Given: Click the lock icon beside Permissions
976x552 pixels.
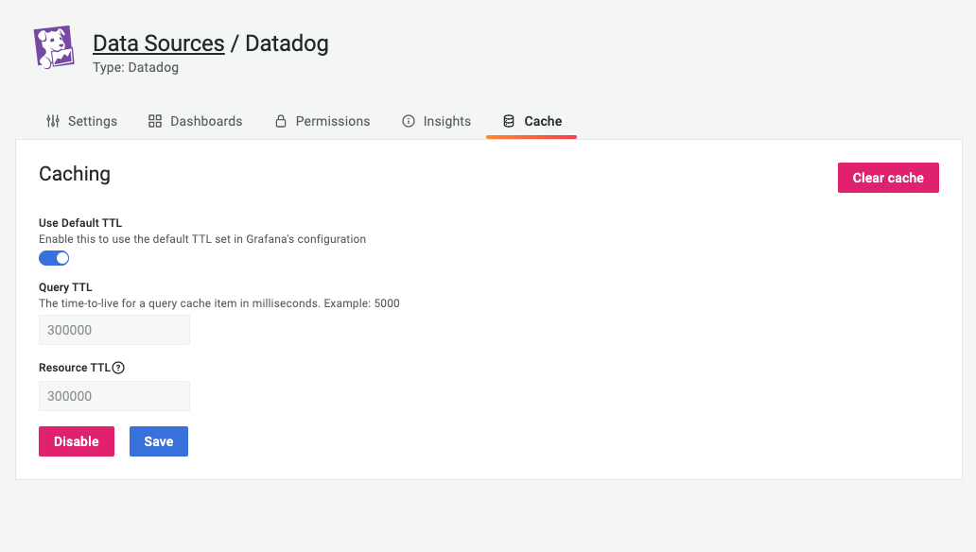Looking at the screenshot, I should click(281, 121).
